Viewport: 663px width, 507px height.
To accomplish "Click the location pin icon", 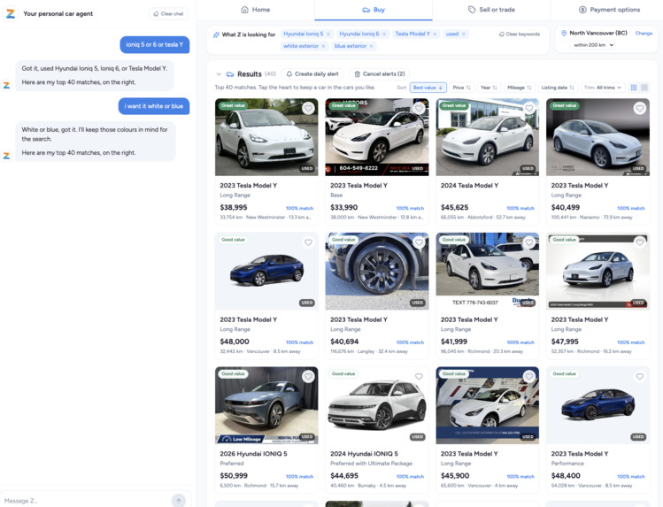I will [564, 33].
